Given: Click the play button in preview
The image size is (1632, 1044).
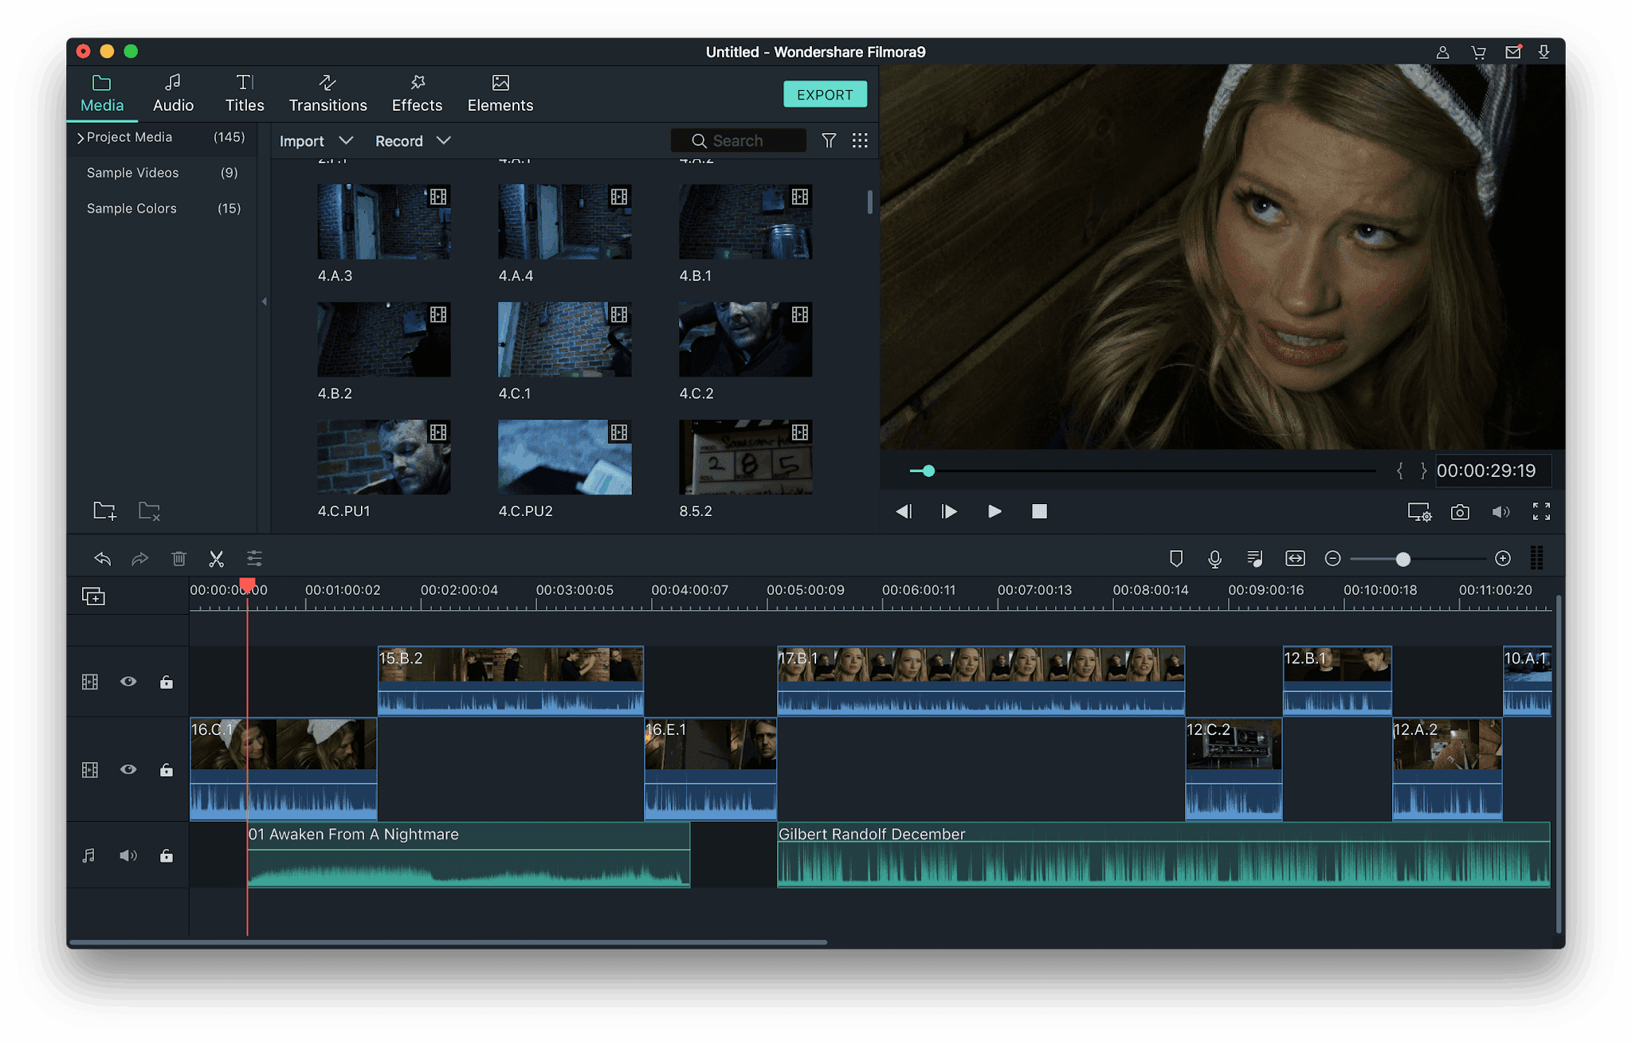Looking at the screenshot, I should click(994, 511).
